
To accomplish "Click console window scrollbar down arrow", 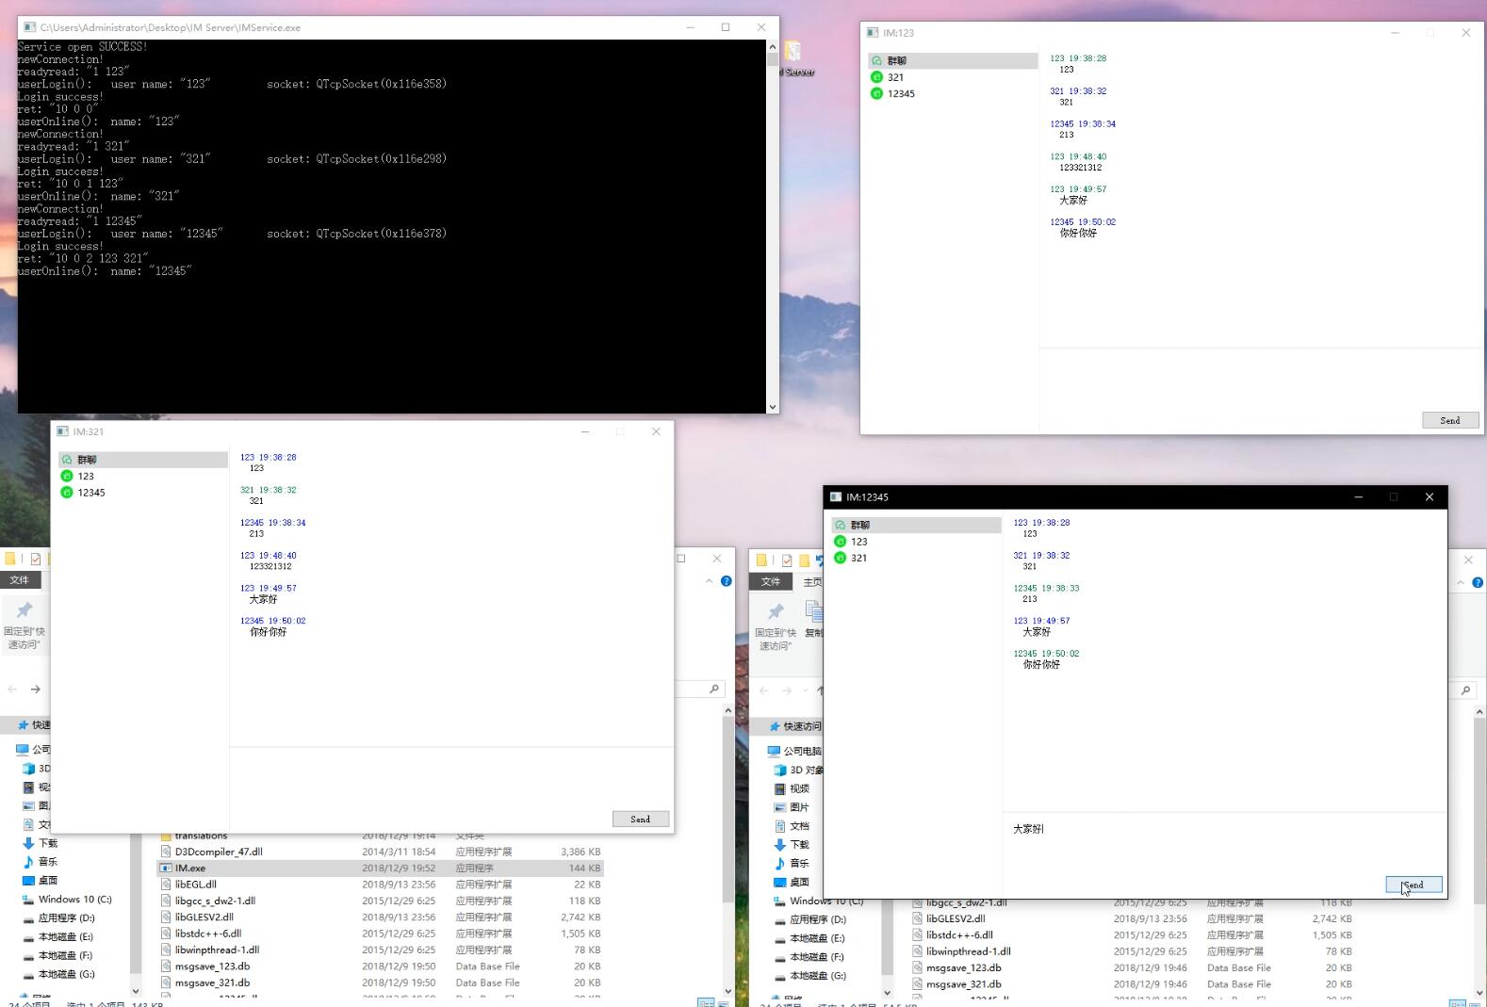I will [773, 407].
